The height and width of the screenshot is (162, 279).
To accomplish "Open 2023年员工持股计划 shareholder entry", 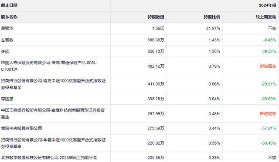I will tap(49, 158).
